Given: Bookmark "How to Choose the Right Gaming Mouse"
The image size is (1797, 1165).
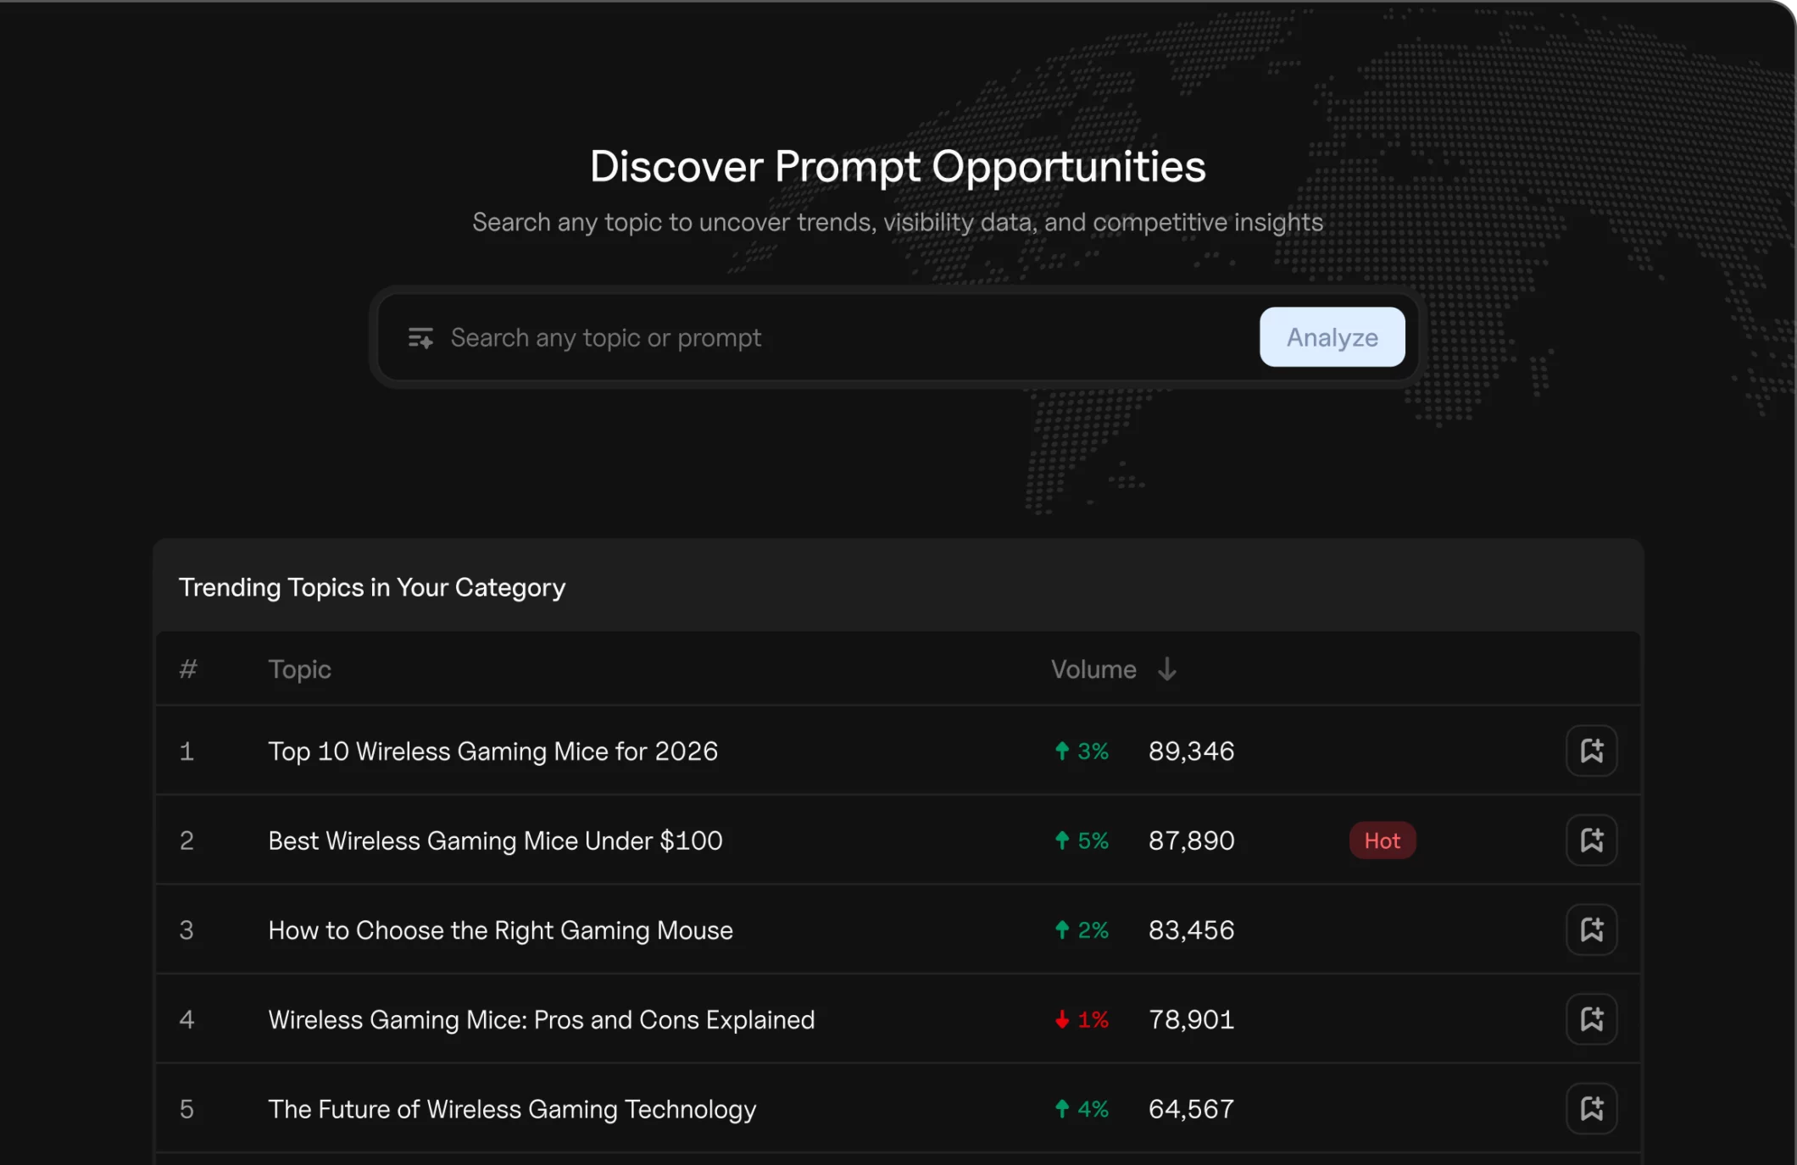Looking at the screenshot, I should tap(1592, 929).
